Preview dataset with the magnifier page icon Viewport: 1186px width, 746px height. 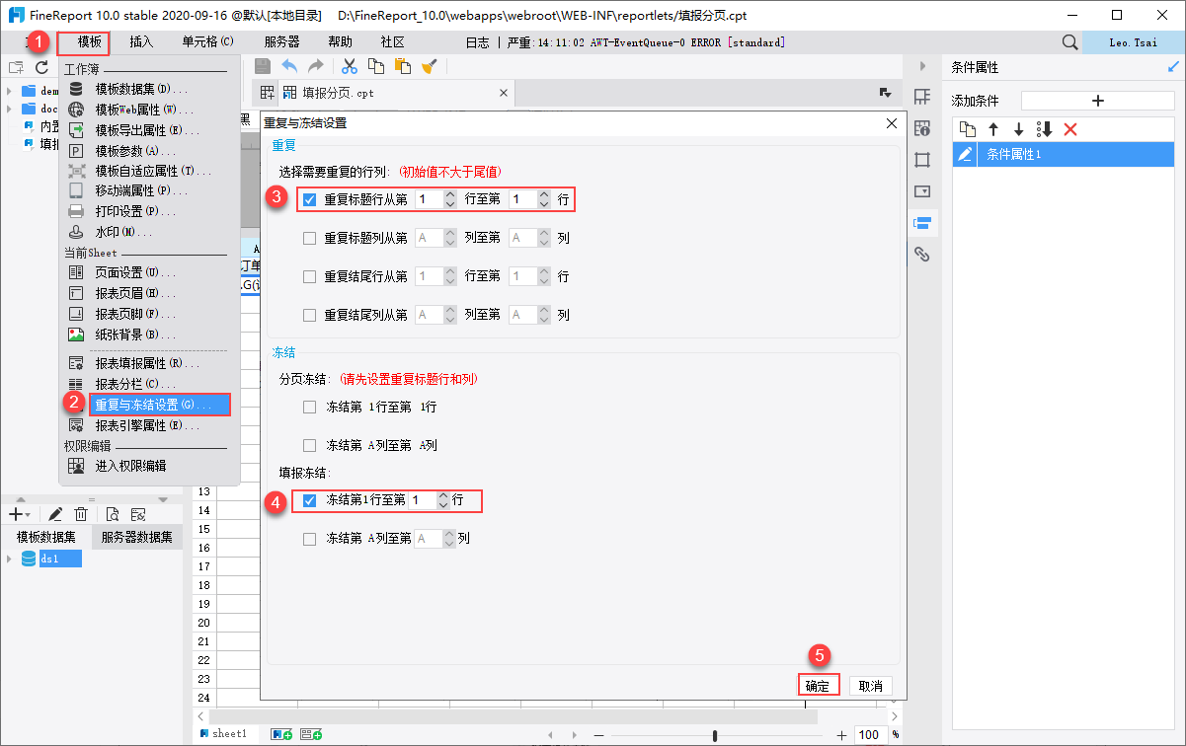(x=113, y=514)
